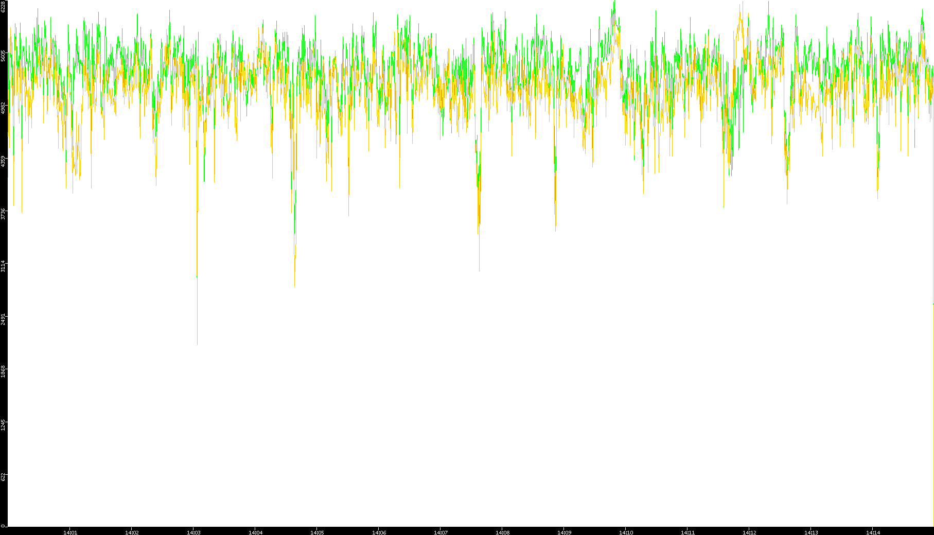
Task: Click the 14:01 time axis label
Action: coord(70,532)
